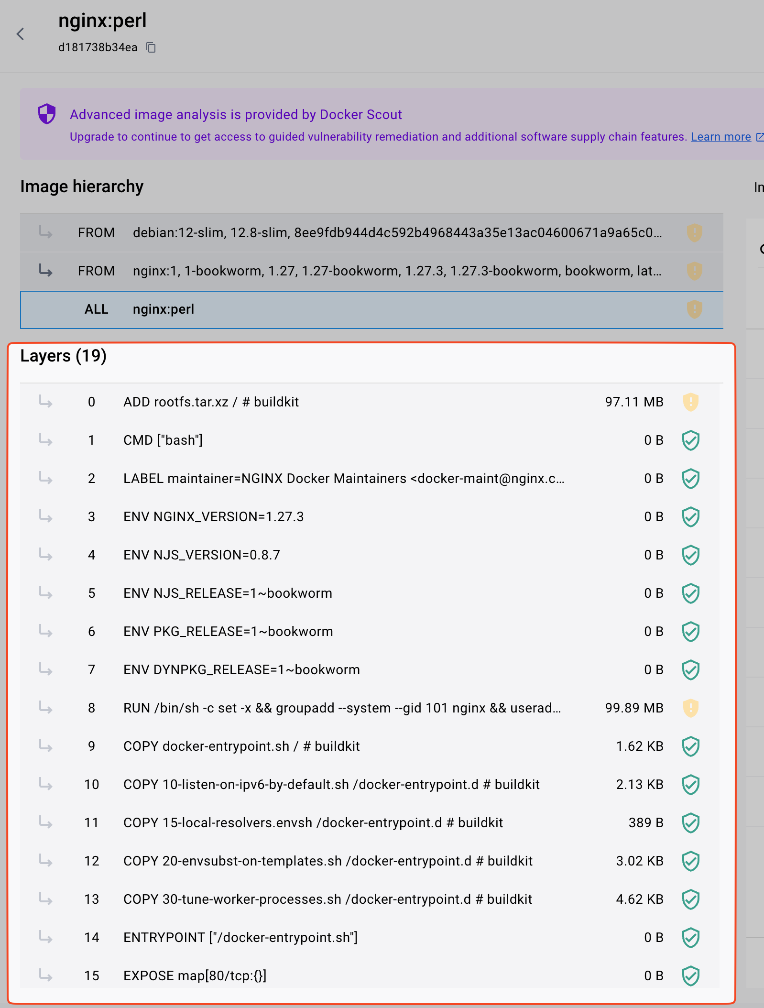Copy the image ID d181738b34ea
This screenshot has height=1008, width=764.
[x=151, y=47]
